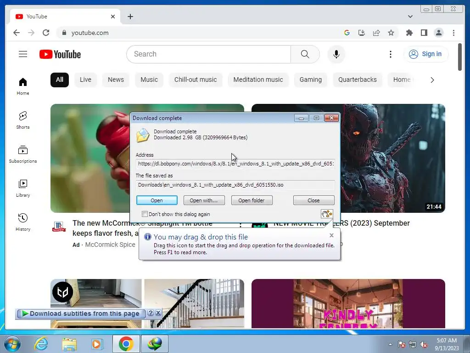
Task: Open the Windows Start menu
Action: tap(12, 344)
